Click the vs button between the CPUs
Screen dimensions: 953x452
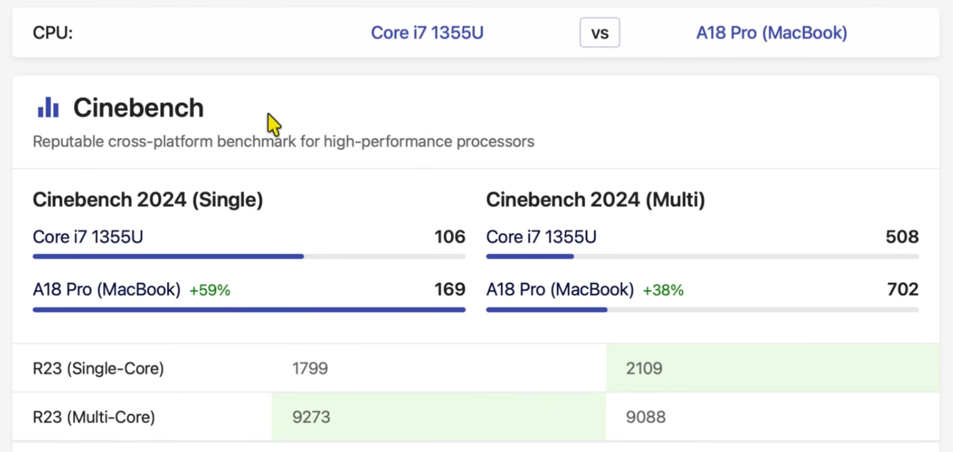tap(600, 32)
